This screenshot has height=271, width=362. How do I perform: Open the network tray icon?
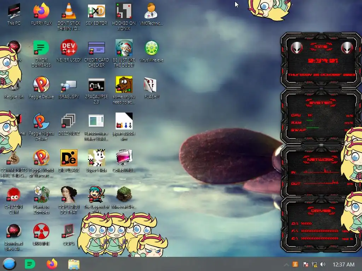(x=314, y=264)
